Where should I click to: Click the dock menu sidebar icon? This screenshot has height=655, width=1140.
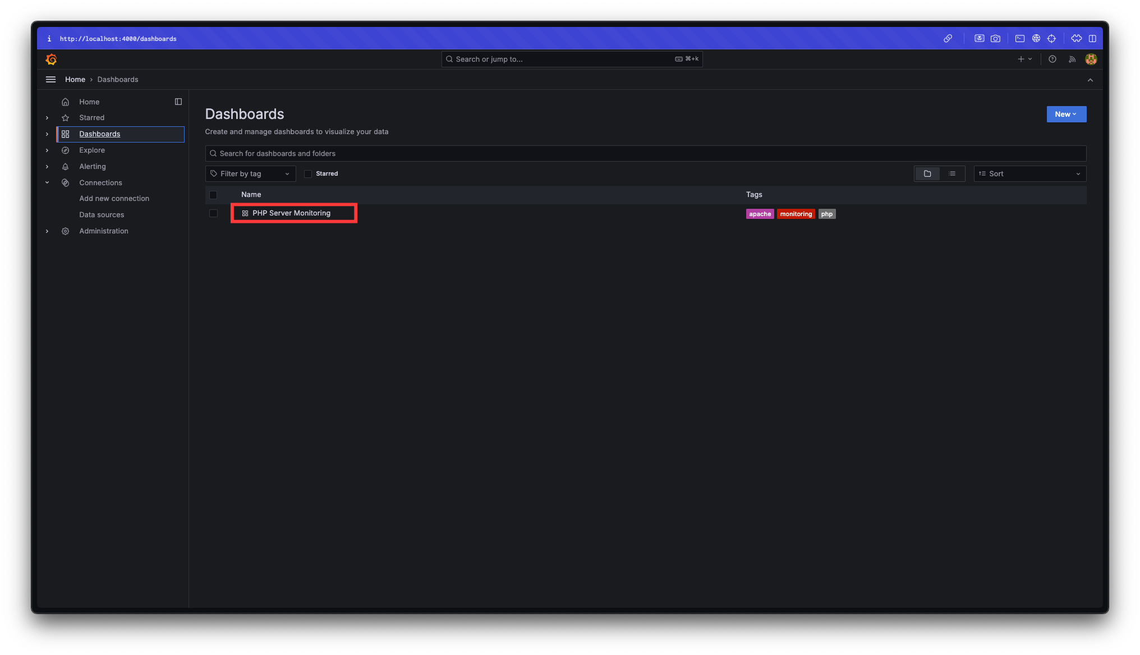[178, 102]
